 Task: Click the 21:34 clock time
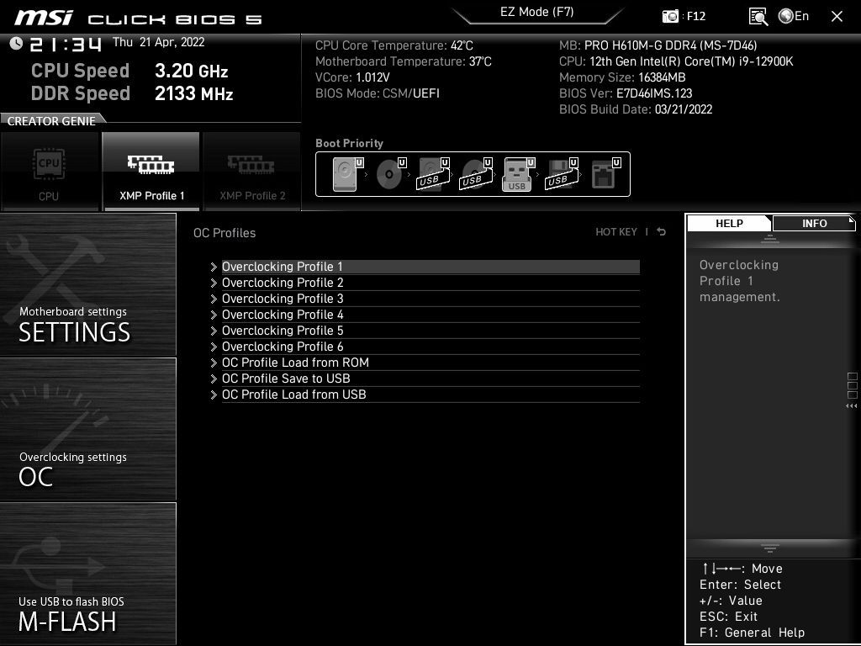[x=66, y=44]
